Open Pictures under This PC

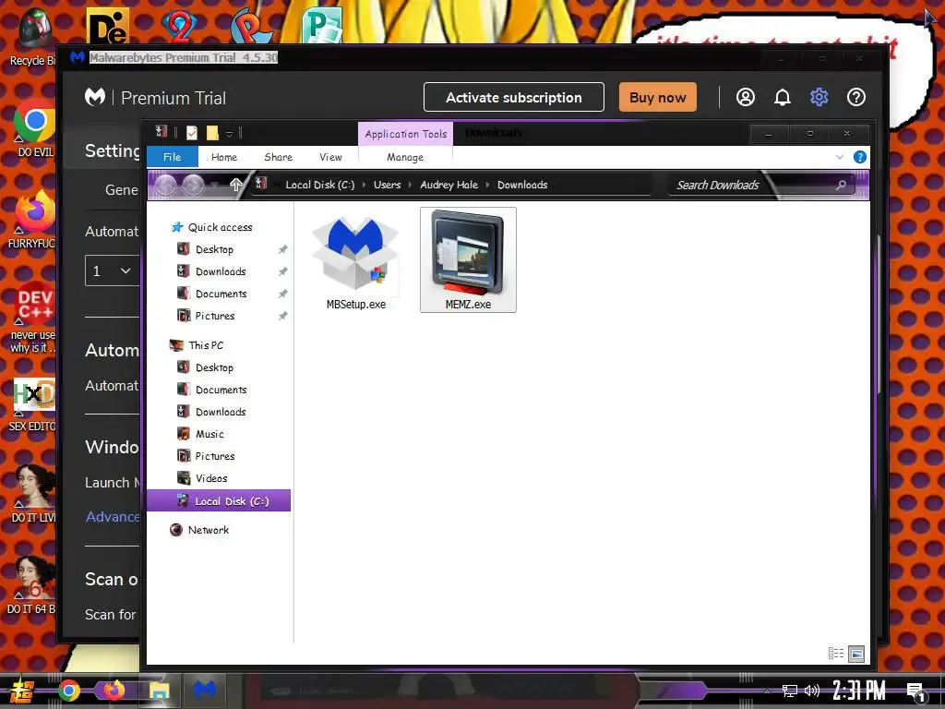214,456
